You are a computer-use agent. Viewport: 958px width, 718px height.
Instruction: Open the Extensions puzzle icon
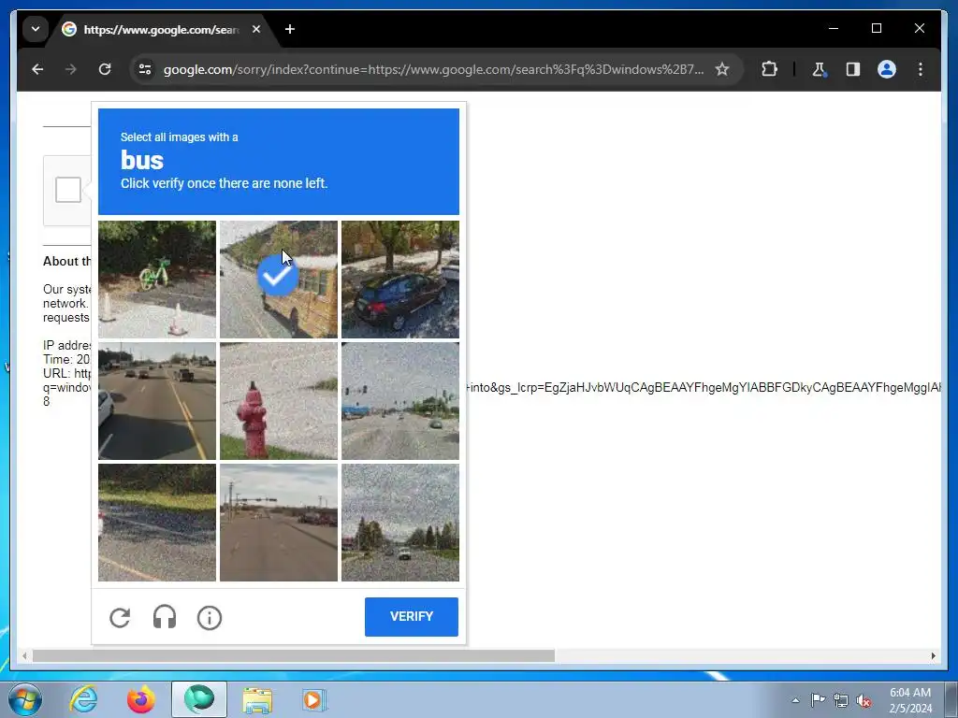coord(769,69)
